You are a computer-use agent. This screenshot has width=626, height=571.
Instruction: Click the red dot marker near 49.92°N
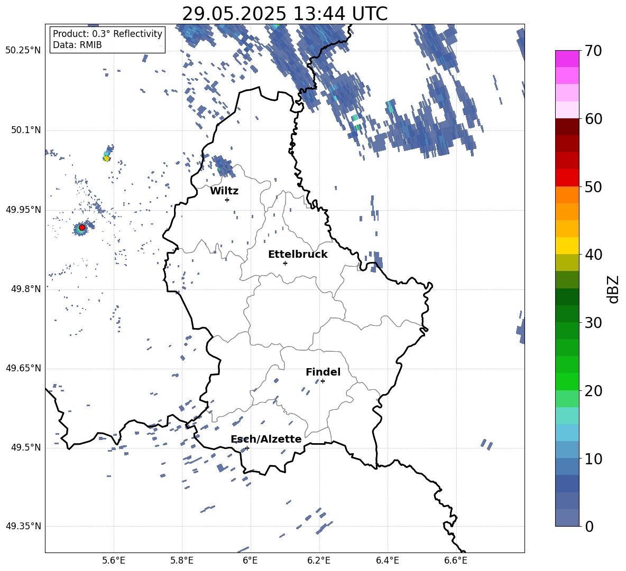point(82,228)
